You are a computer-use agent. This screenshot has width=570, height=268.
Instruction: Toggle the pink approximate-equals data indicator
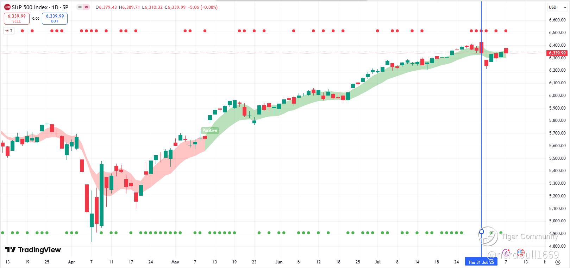86,7
